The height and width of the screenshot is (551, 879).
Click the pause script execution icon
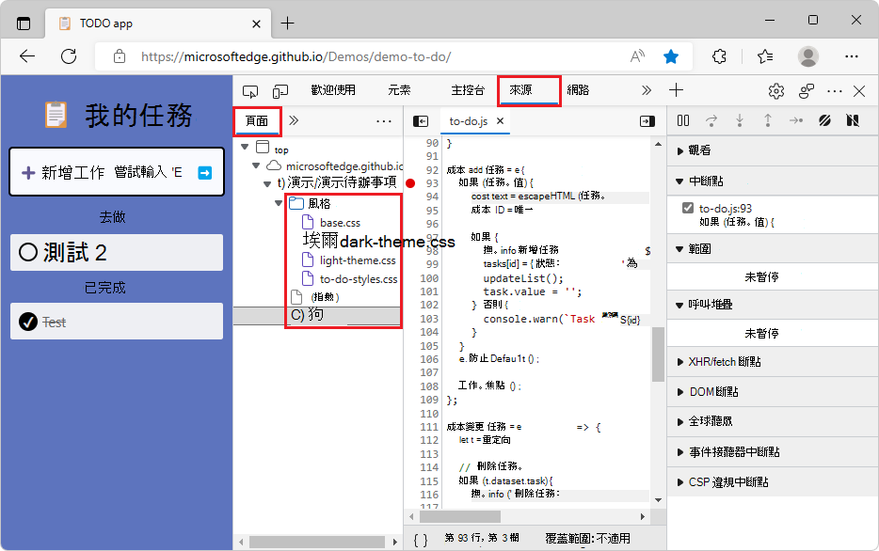(x=683, y=120)
